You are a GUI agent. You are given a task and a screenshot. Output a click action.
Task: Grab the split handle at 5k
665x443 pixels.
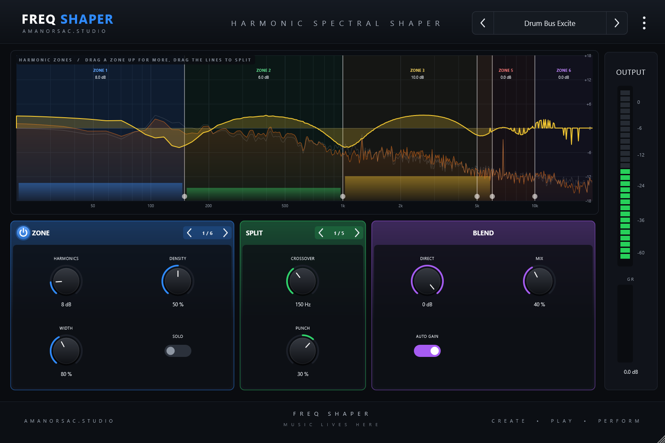click(477, 196)
